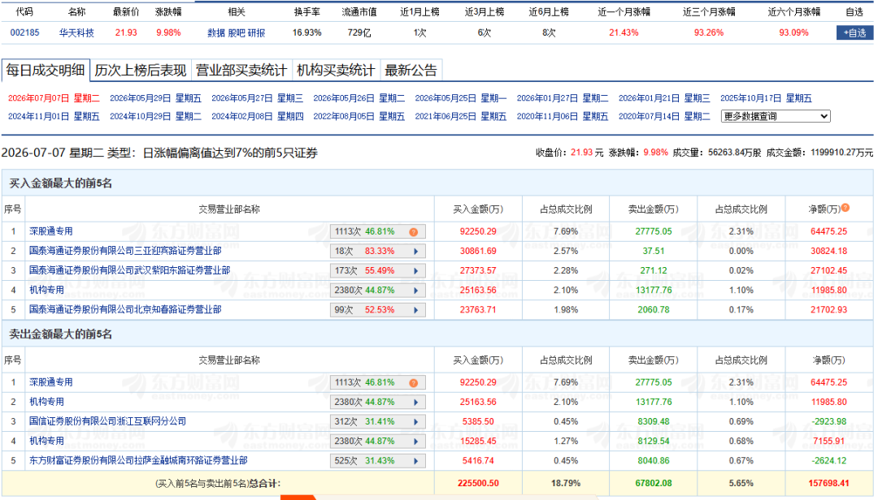Open 营业部买卖统计 tab
This screenshot has height=500, width=878.
[x=241, y=71]
